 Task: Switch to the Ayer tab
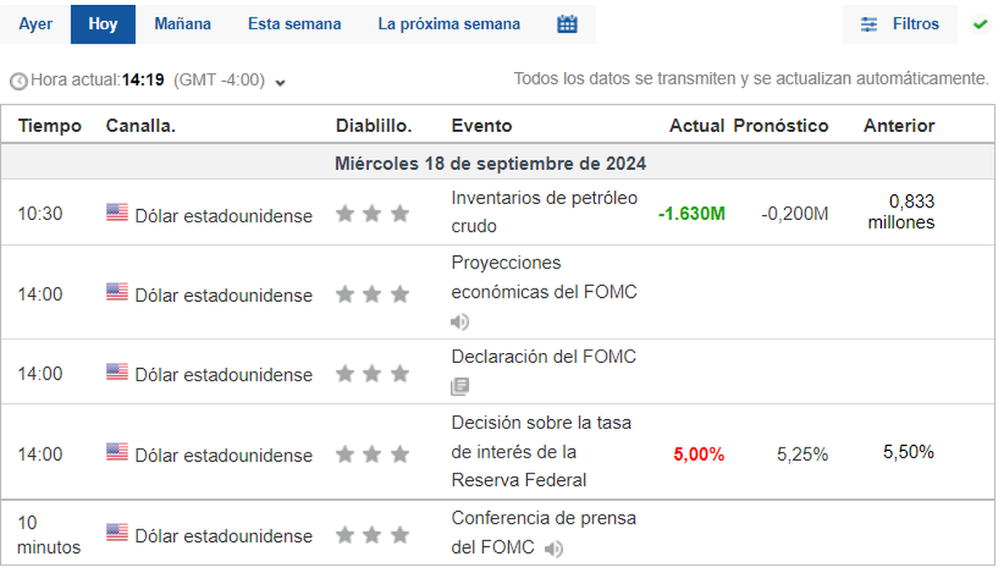click(36, 24)
